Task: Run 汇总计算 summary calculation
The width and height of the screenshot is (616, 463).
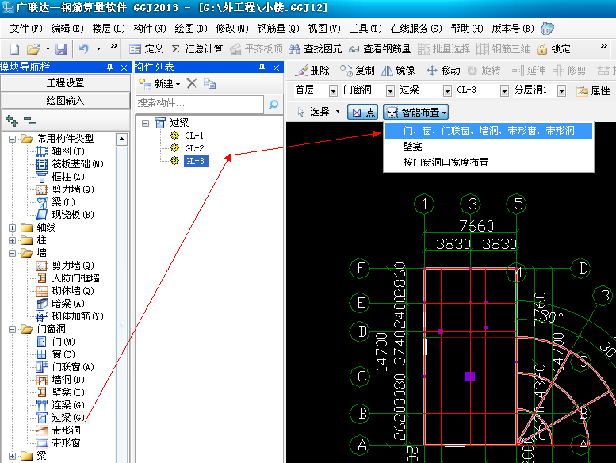Action: point(197,49)
